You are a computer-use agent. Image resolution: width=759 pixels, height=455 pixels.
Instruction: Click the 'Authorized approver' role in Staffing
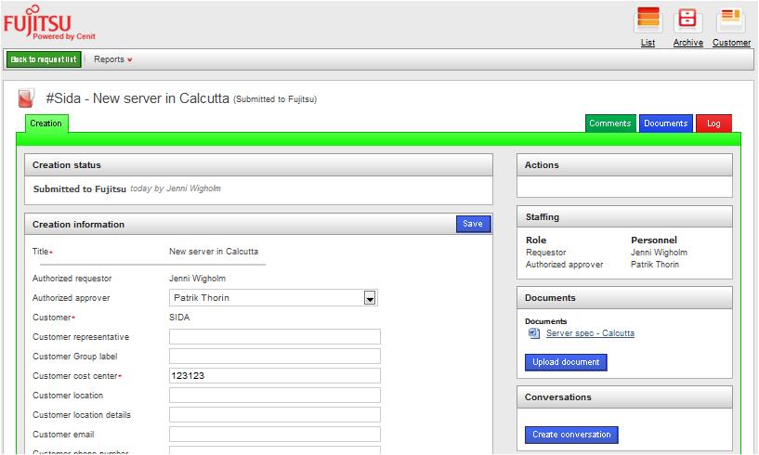pyautogui.click(x=565, y=265)
